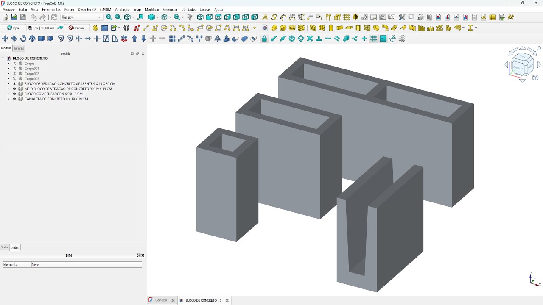This screenshot has width=543, height=305.
Task: Toggle snap to perpendicular
Action: click(319, 38)
